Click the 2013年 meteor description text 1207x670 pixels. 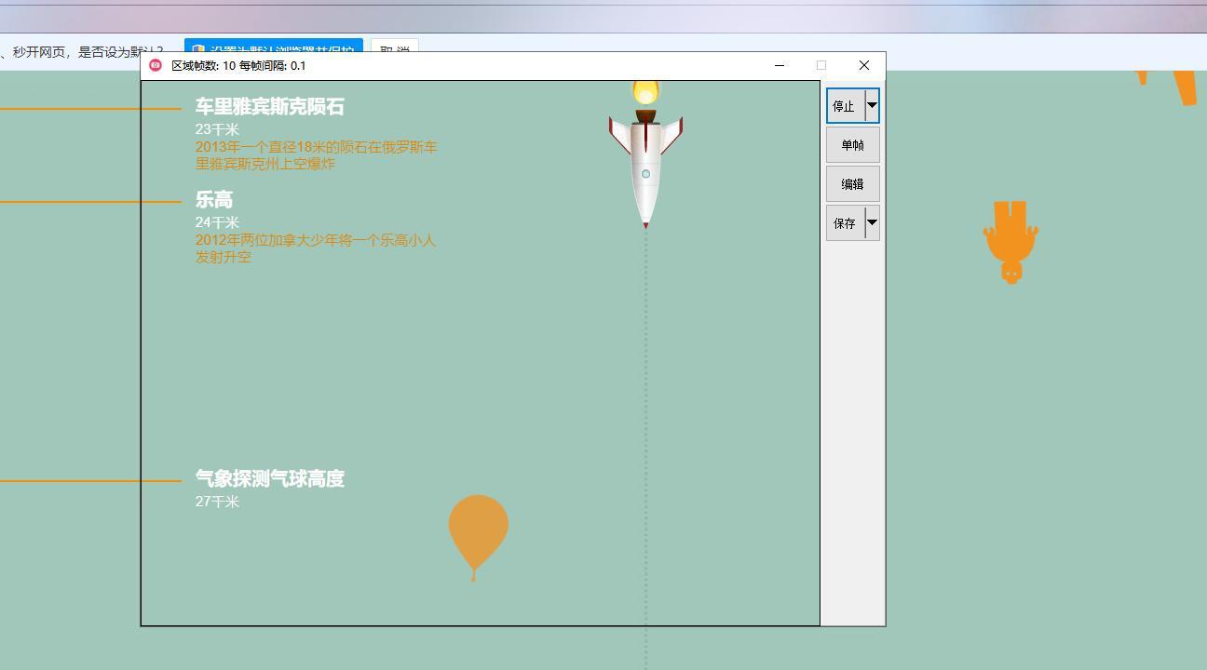316,155
